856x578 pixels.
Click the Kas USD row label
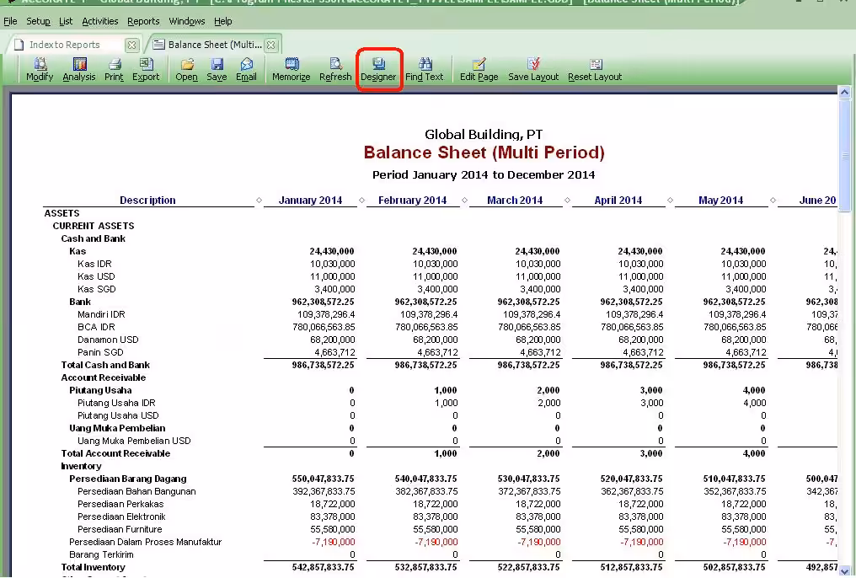(x=96, y=276)
